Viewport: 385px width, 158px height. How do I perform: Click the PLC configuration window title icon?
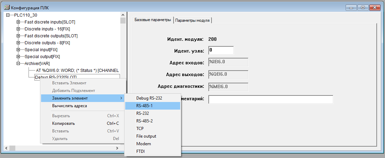tap(6, 7)
